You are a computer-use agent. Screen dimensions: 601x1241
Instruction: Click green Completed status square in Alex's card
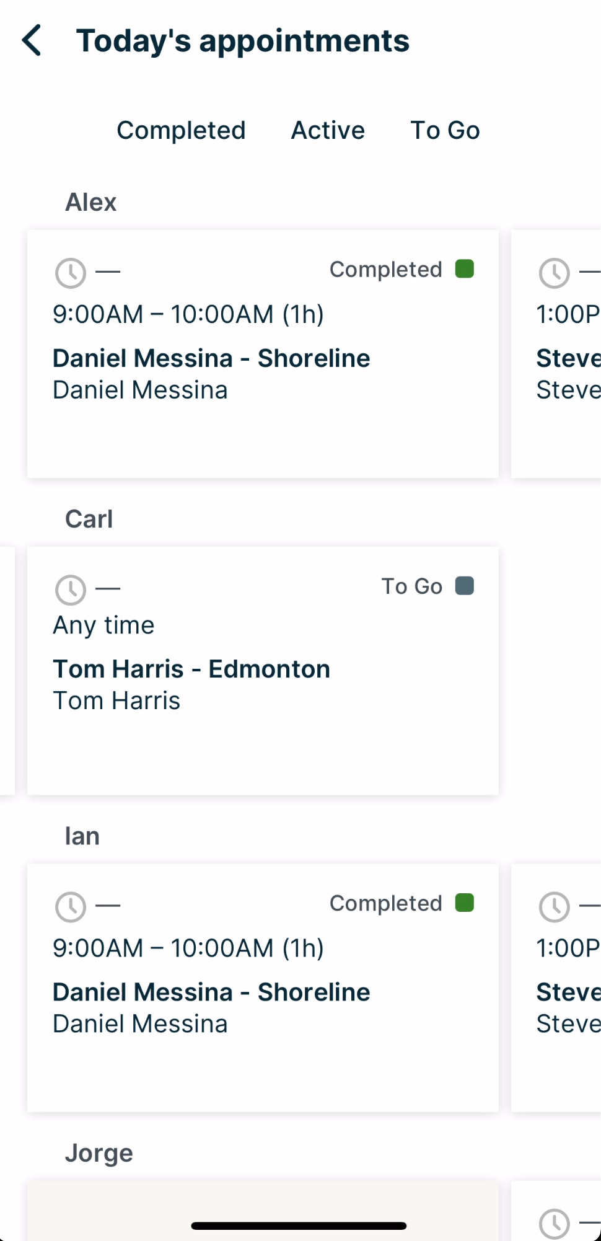coord(464,269)
